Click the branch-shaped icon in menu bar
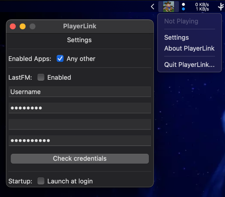Image resolution: width=225 pixels, height=197 pixels. 221,7
